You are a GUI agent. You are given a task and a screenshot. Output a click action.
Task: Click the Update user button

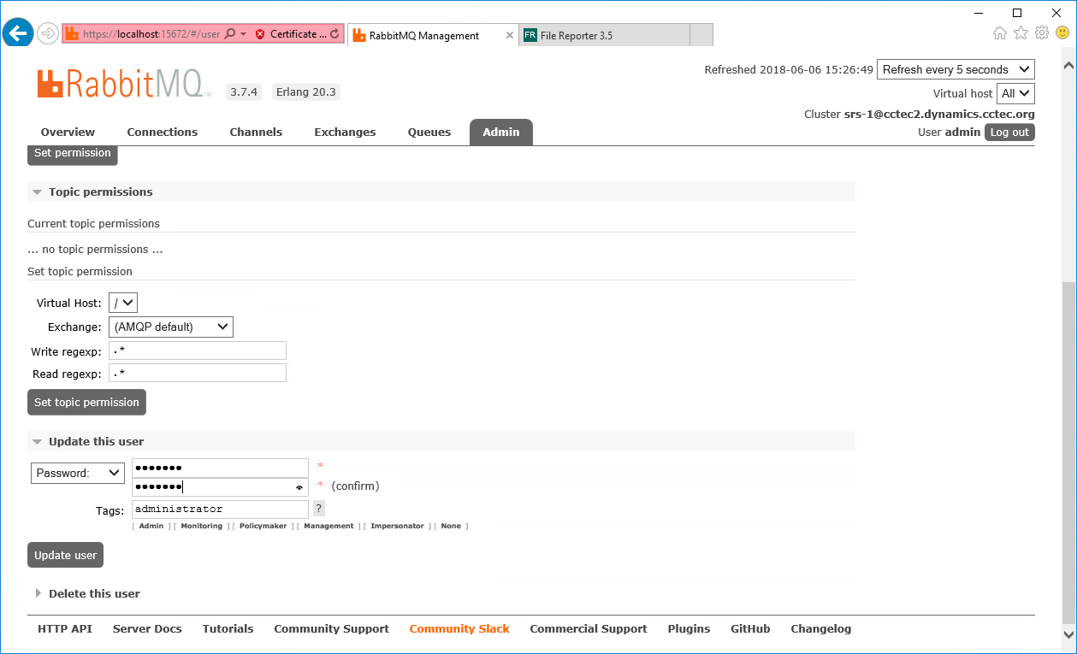[66, 555]
